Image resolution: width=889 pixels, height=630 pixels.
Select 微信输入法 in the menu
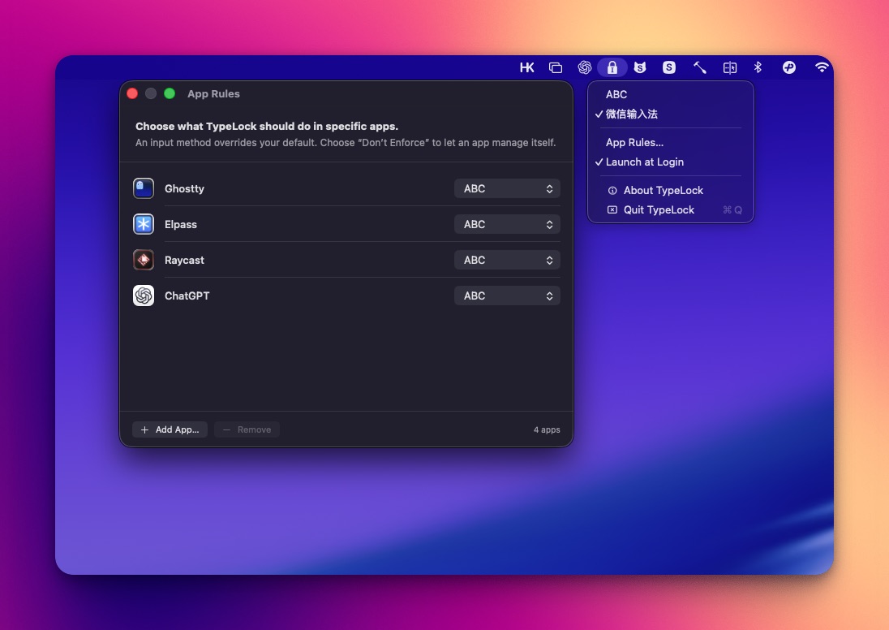671,114
